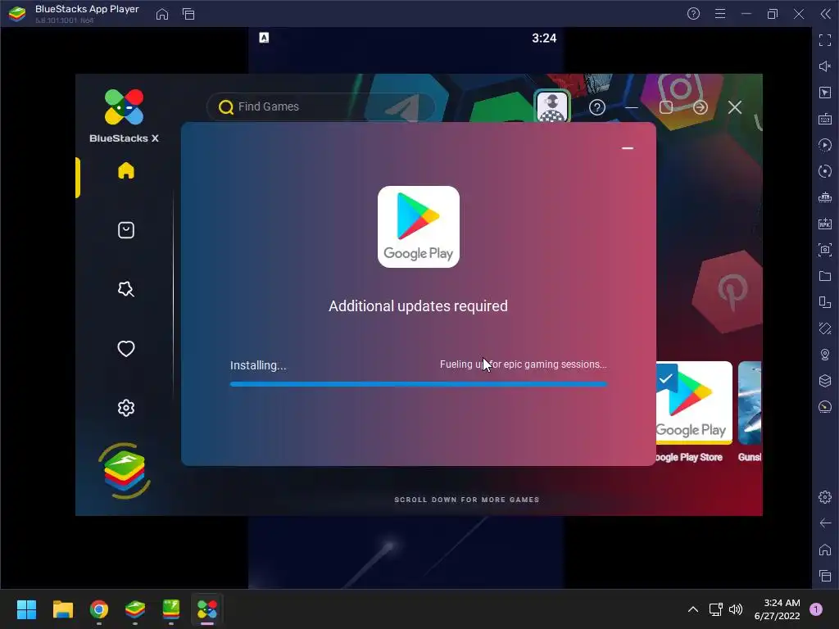Open the robot-shaped tool icon in sidebar
This screenshot has width=839, height=629.
click(x=825, y=197)
